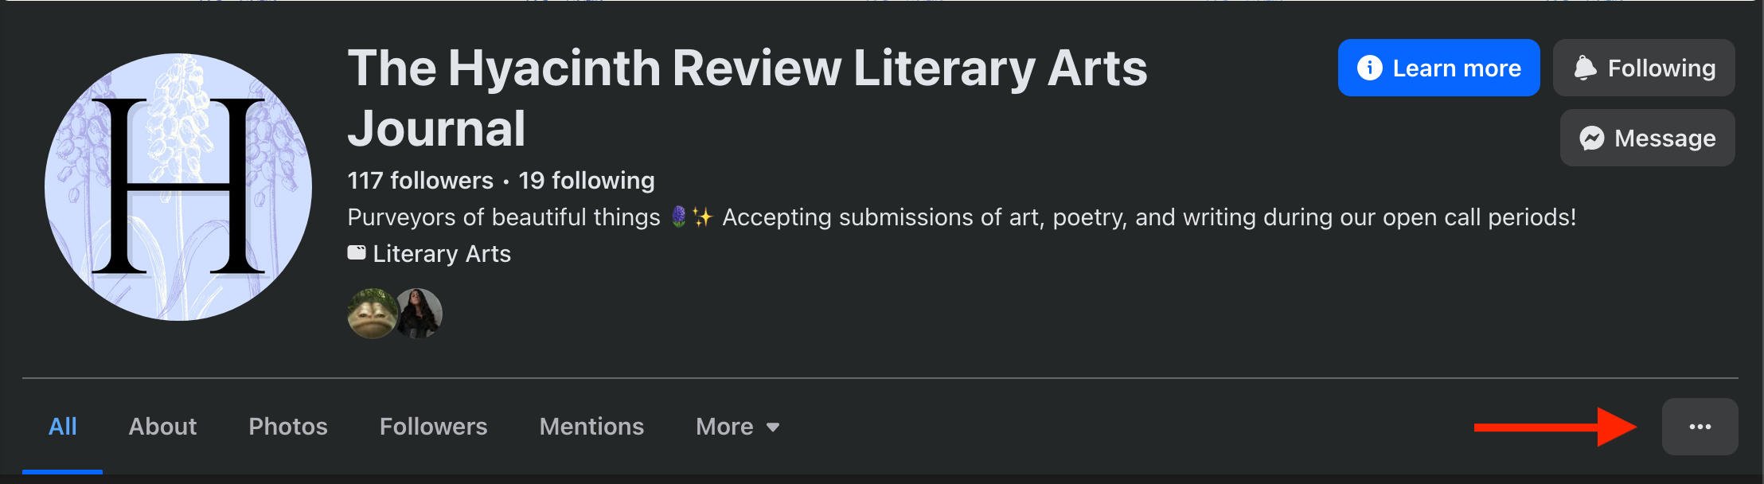Open the frog avatar follower profile
The width and height of the screenshot is (1764, 484).
click(371, 314)
